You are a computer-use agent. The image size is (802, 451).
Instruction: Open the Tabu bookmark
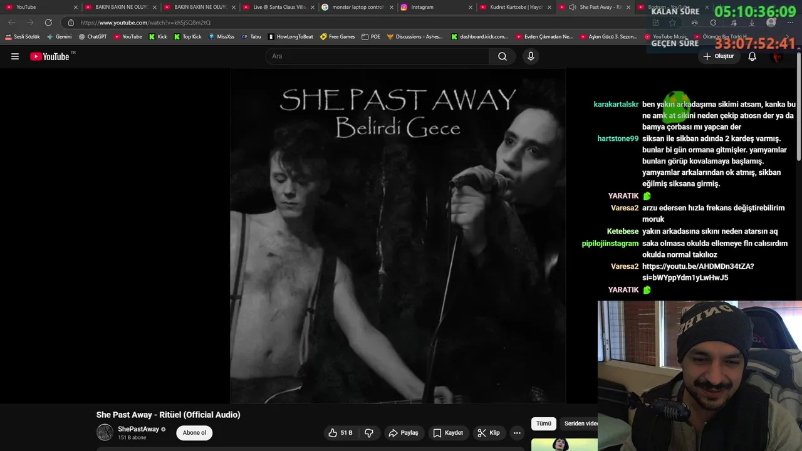(x=251, y=37)
